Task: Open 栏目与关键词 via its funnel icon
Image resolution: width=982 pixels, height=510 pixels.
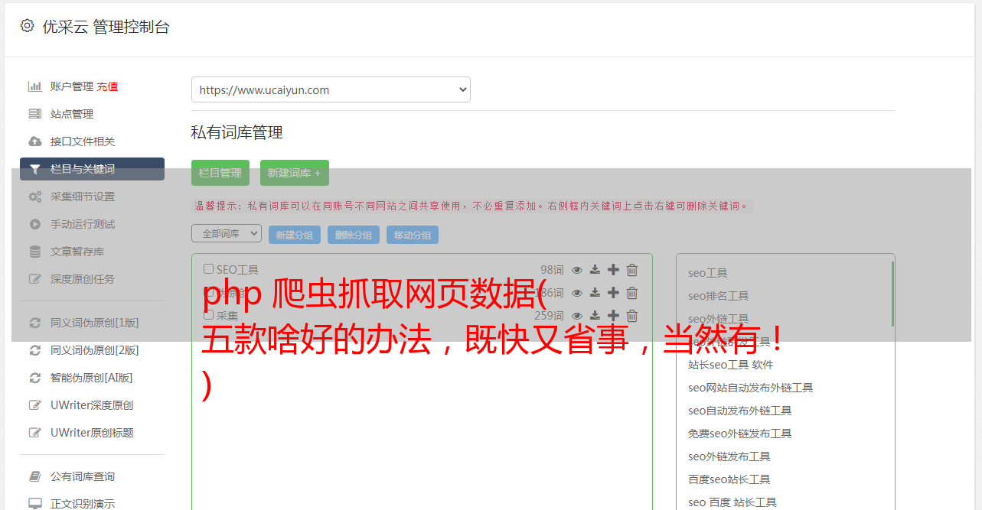Action: point(34,169)
